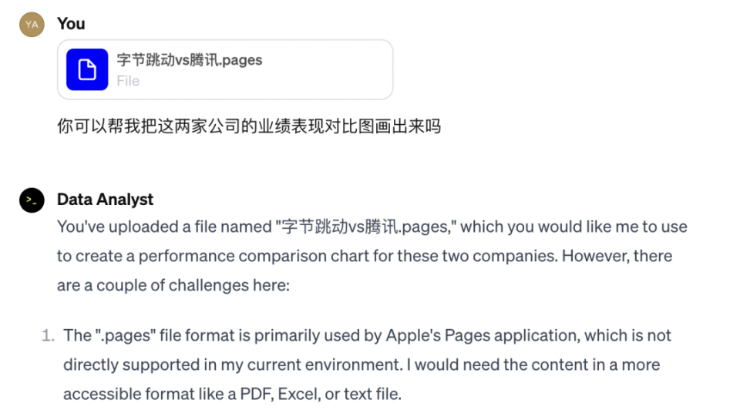Click the "You" sender name
The image size is (740, 410).
coord(71,24)
